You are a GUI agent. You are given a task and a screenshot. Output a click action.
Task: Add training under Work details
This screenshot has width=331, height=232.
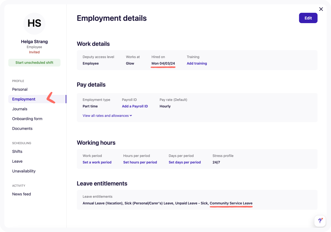197,63
